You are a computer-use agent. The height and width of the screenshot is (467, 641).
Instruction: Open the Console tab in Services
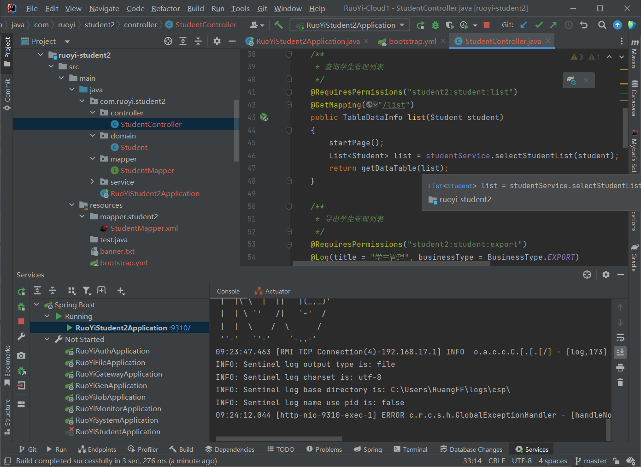[228, 291]
